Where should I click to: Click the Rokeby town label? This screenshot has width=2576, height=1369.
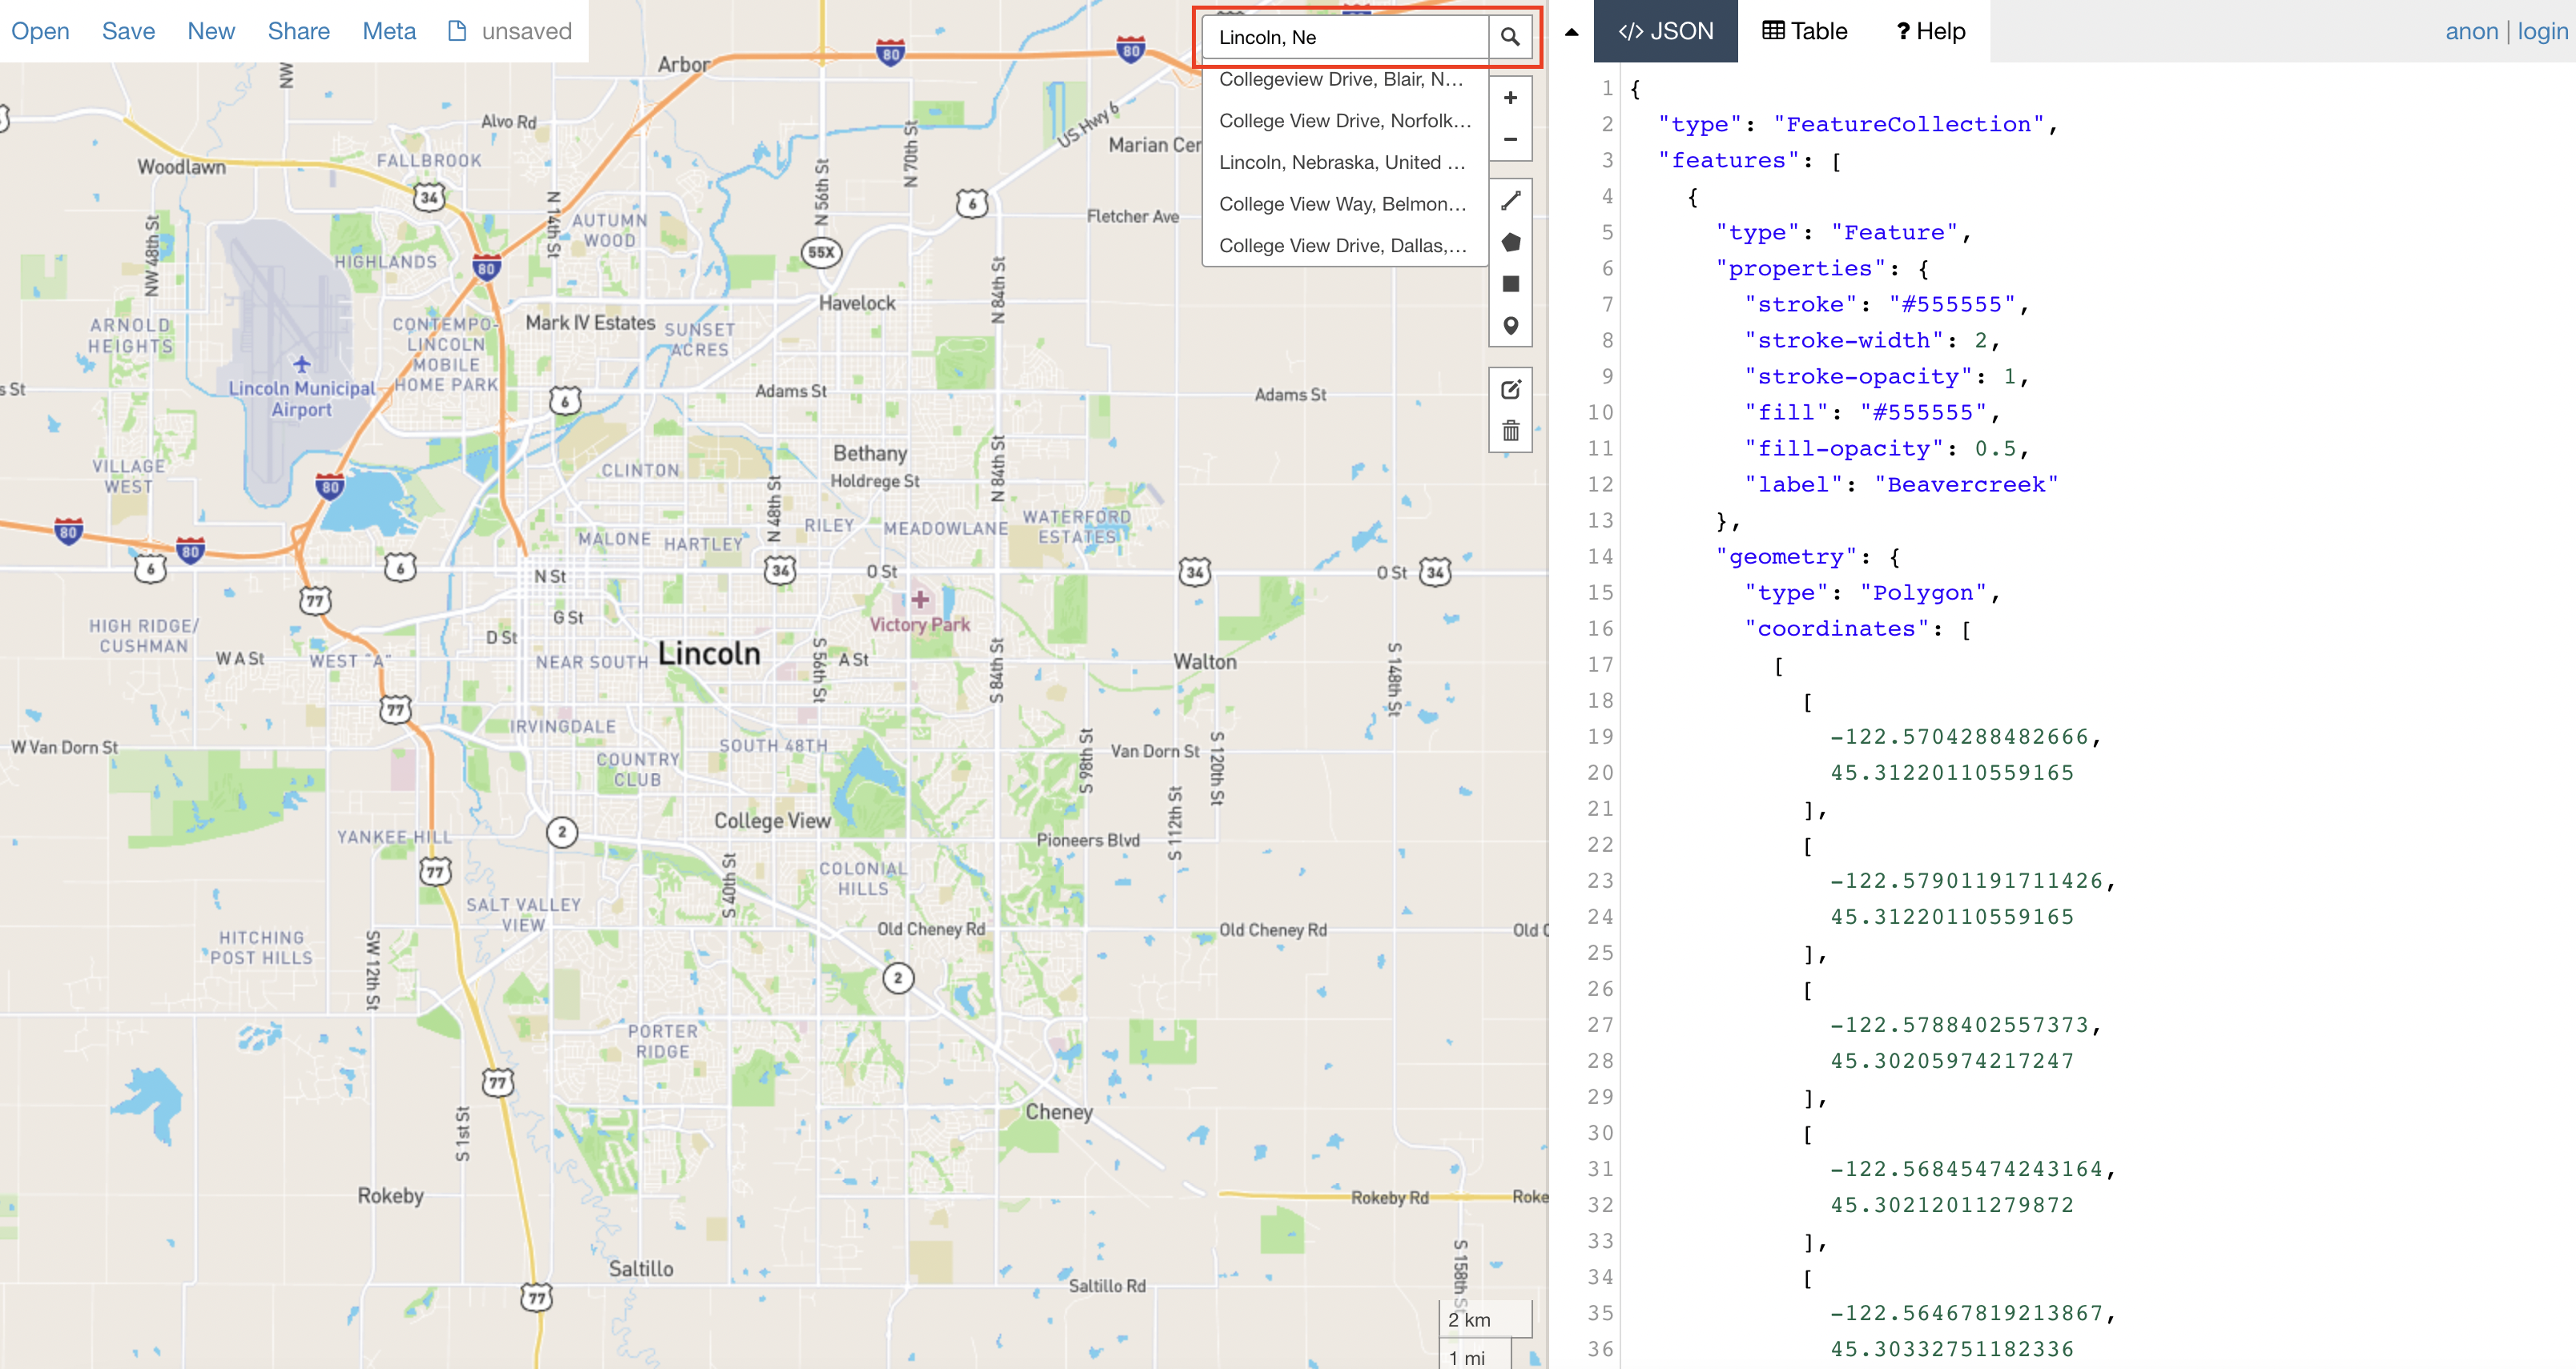tap(390, 1195)
